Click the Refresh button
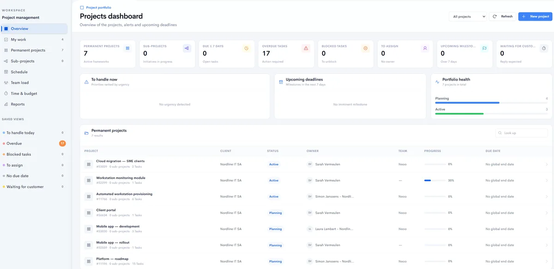Viewport: 554px width, 269px height. pos(502,17)
